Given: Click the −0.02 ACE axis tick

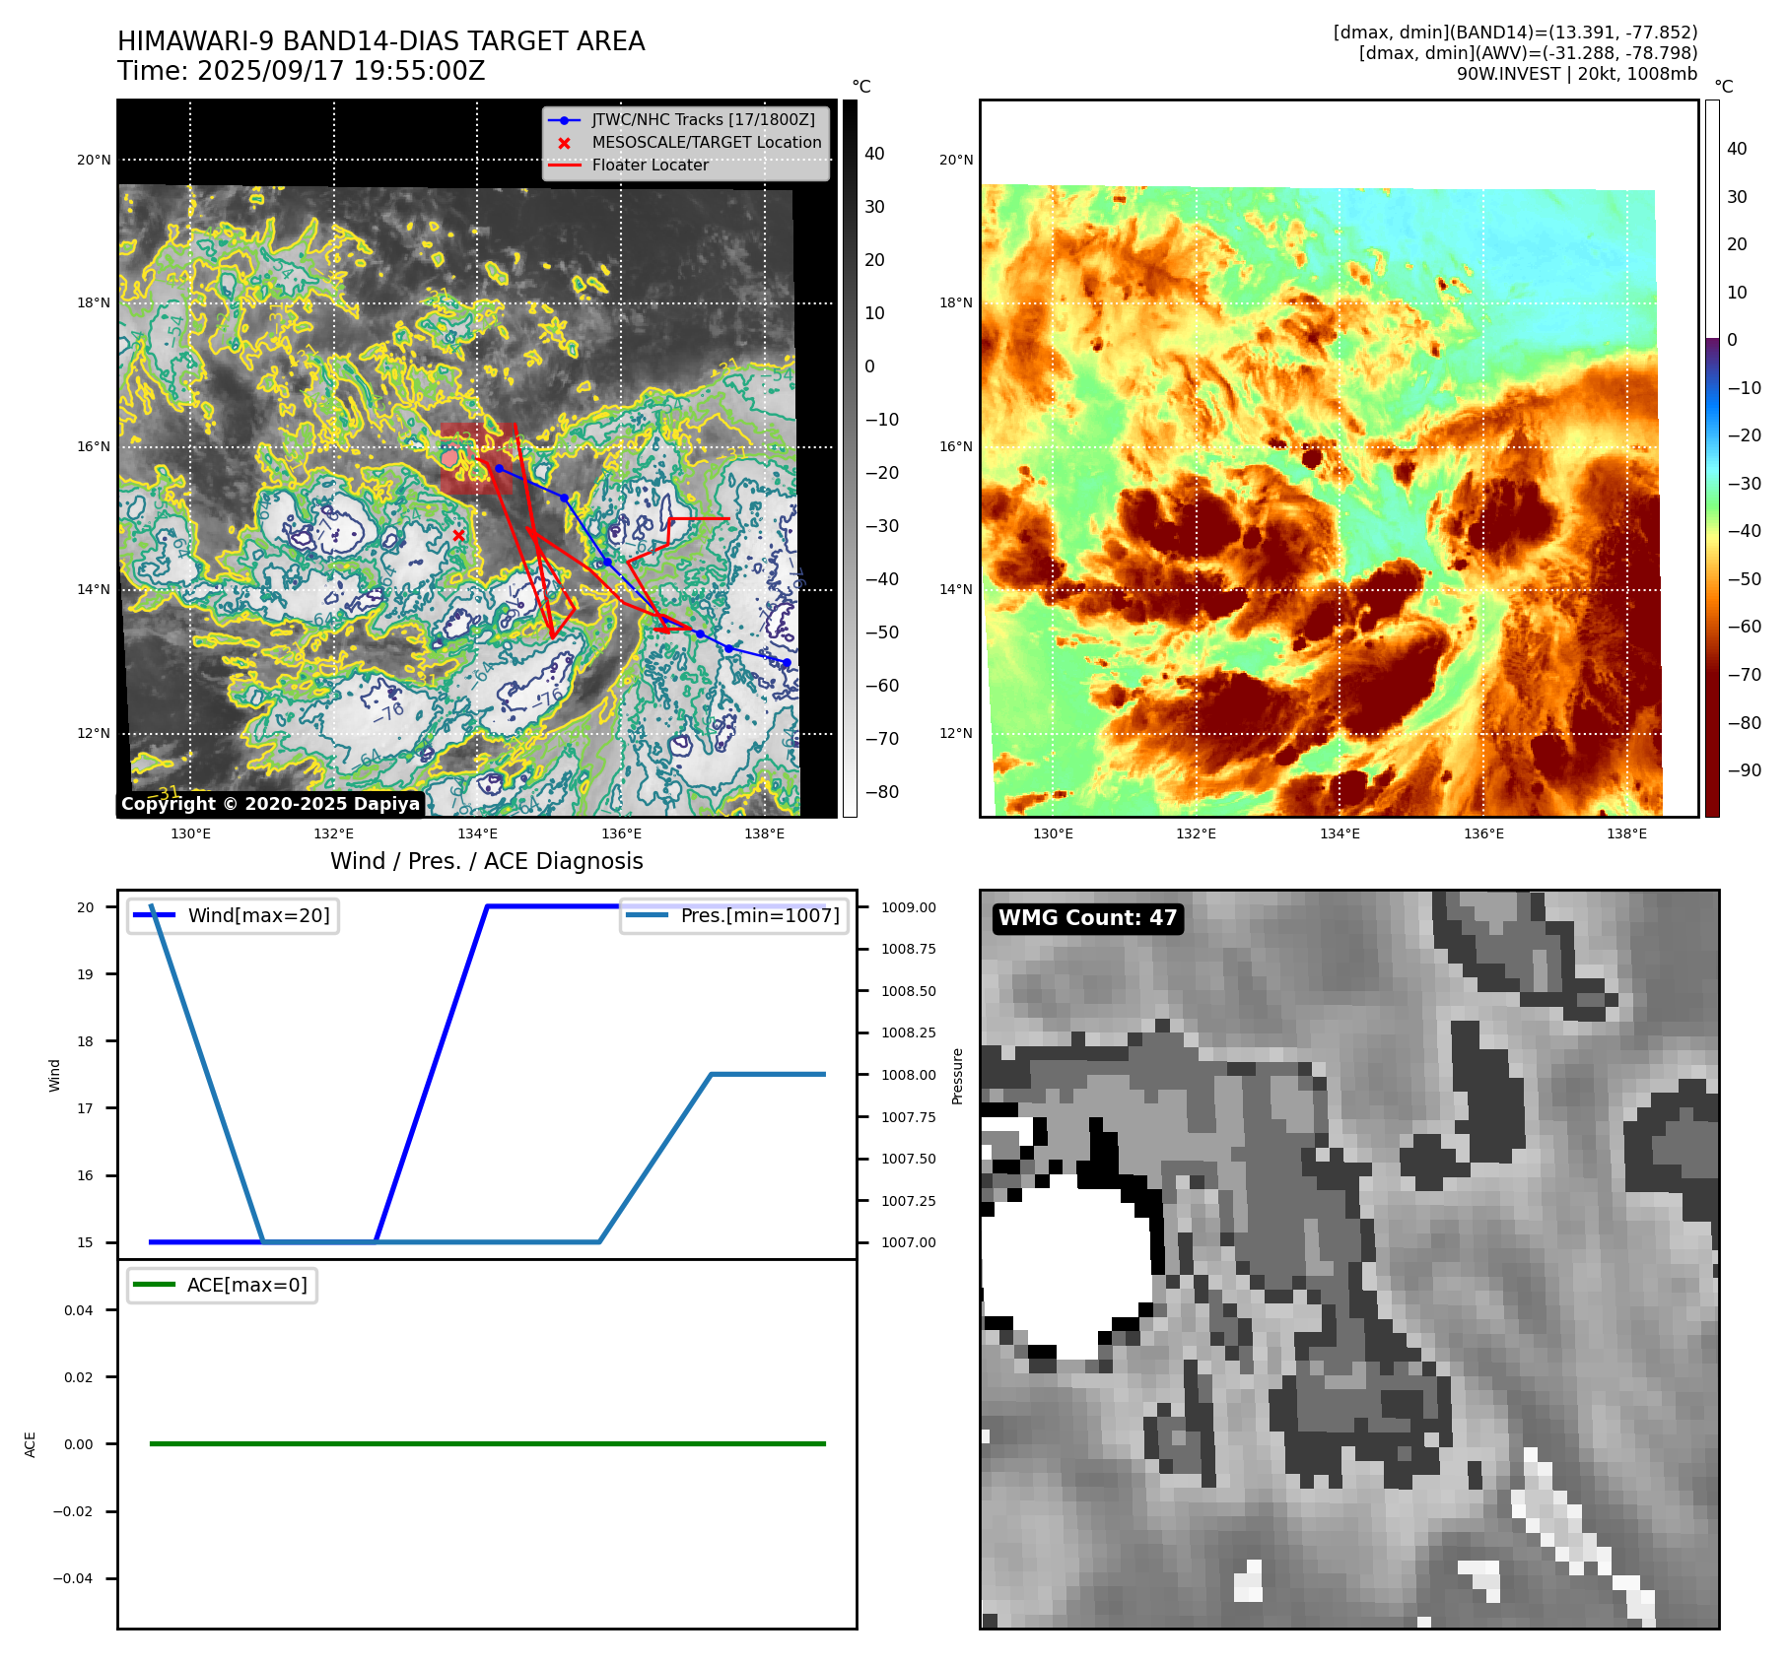Looking at the screenshot, I should pos(73,1511).
